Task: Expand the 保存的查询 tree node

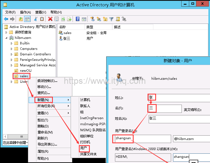Action: point(6,32)
